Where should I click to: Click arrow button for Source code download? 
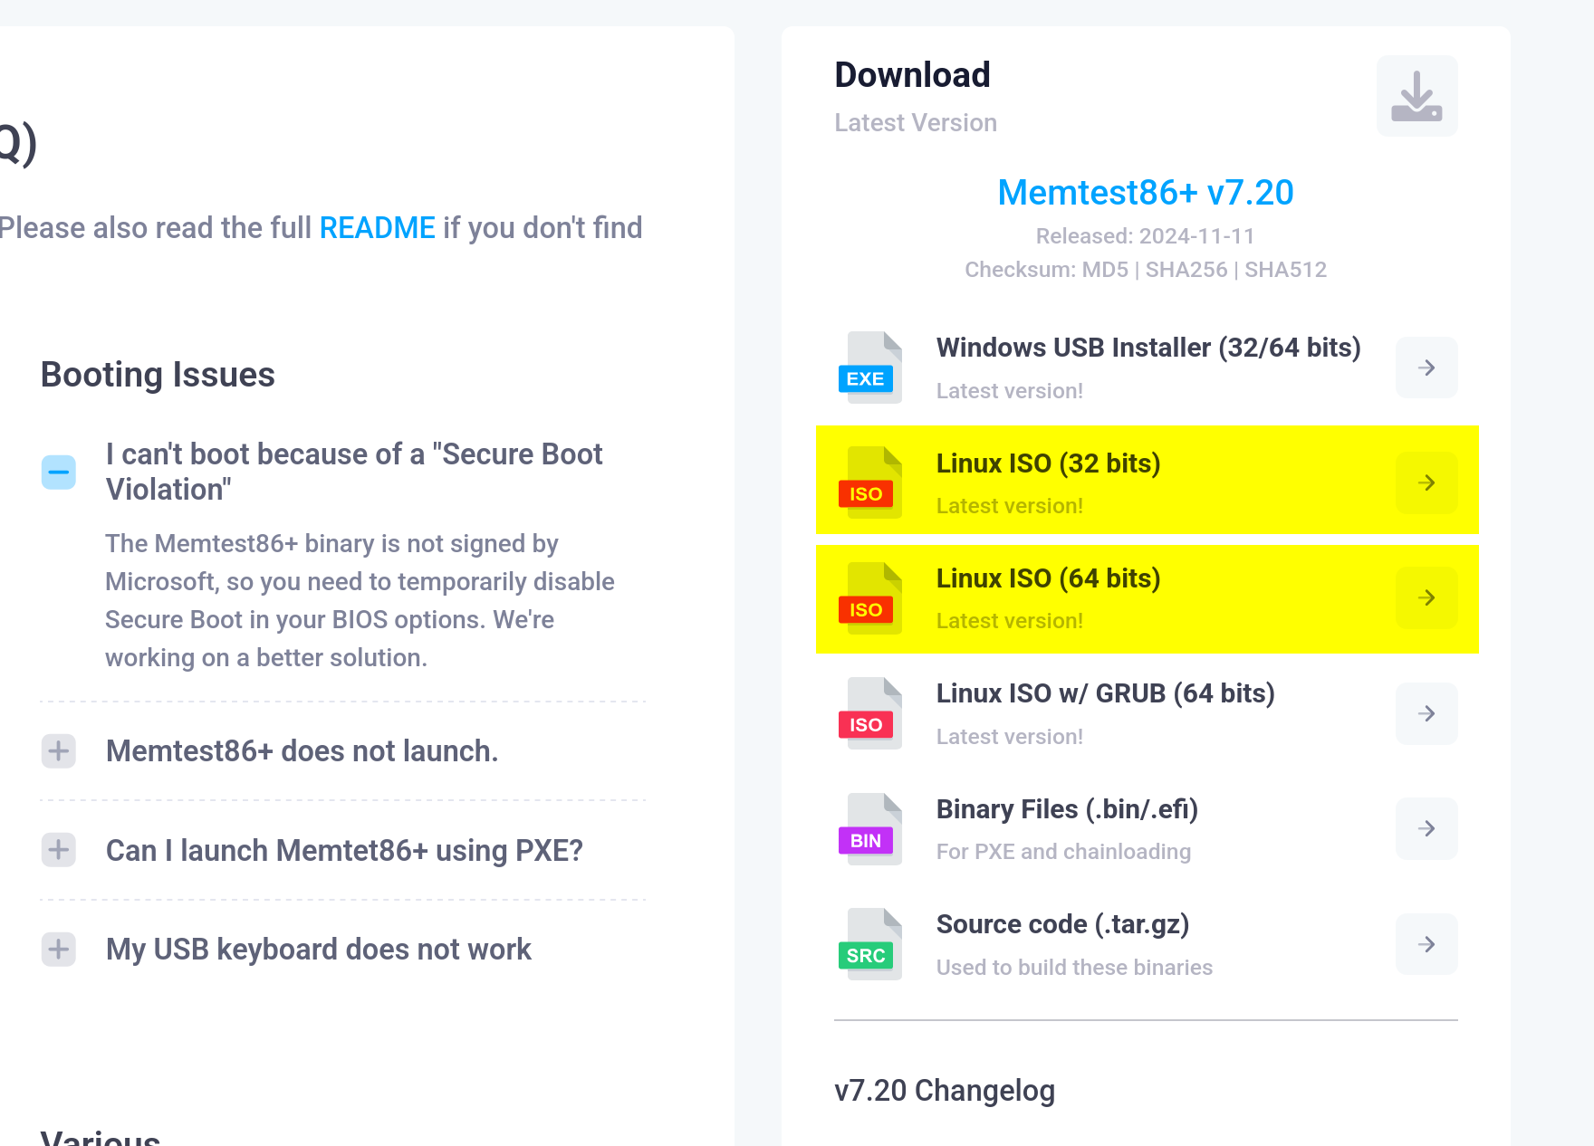click(x=1426, y=944)
